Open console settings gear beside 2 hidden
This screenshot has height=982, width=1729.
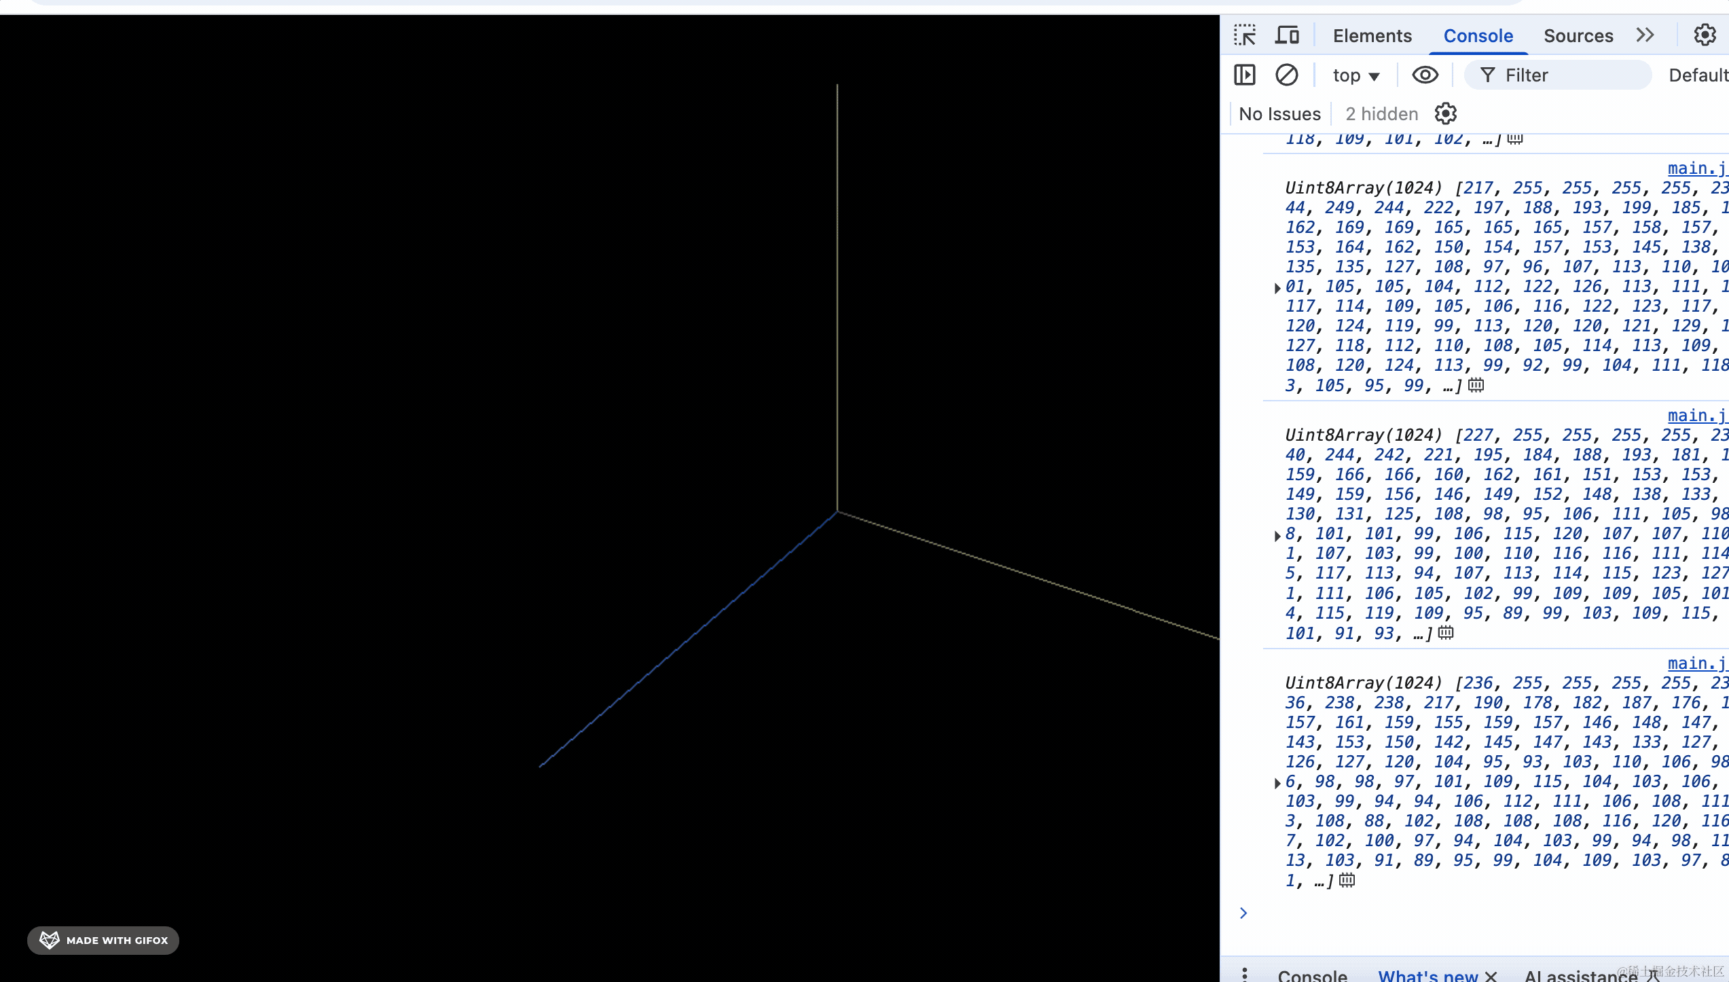pyautogui.click(x=1445, y=113)
